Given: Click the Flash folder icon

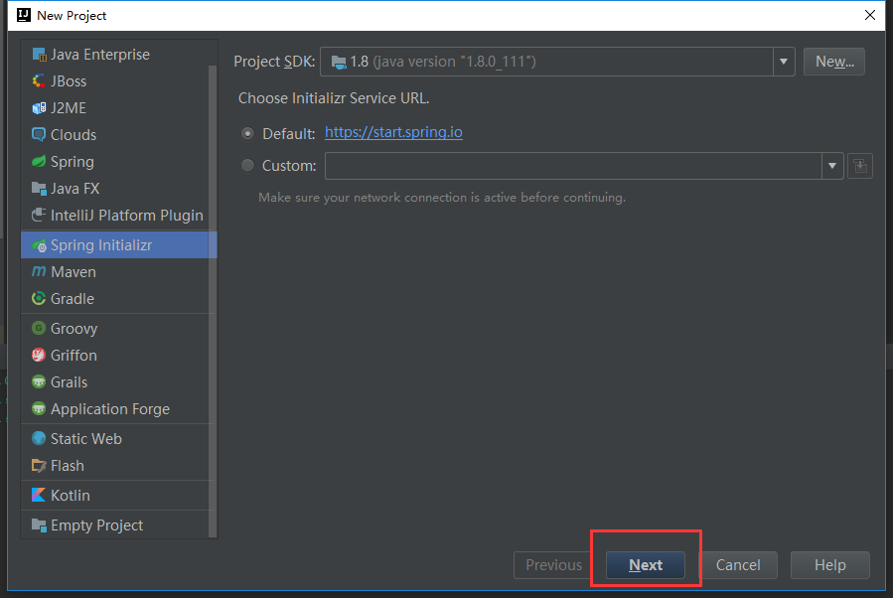Looking at the screenshot, I should tap(39, 466).
